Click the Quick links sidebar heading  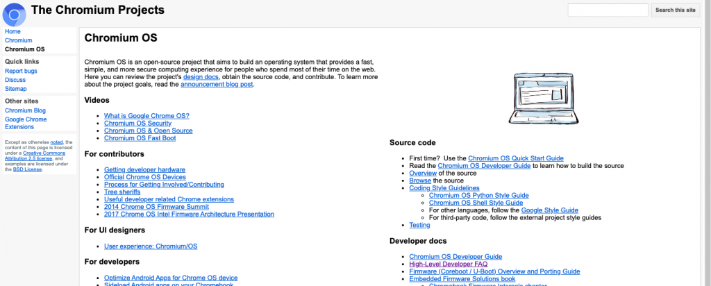point(22,62)
